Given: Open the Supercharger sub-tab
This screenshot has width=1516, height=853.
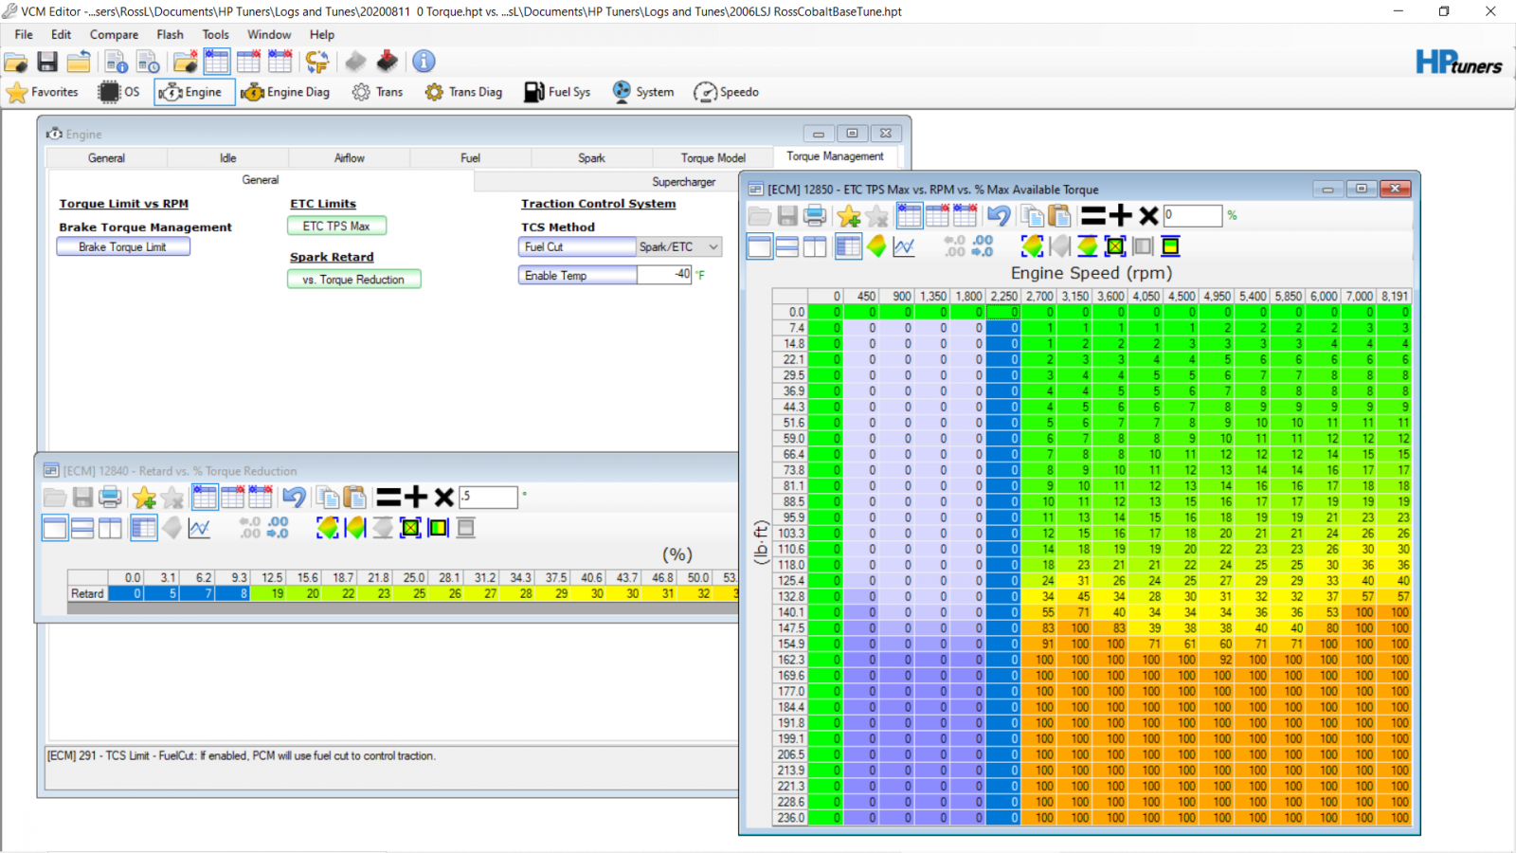Looking at the screenshot, I should click(684, 182).
